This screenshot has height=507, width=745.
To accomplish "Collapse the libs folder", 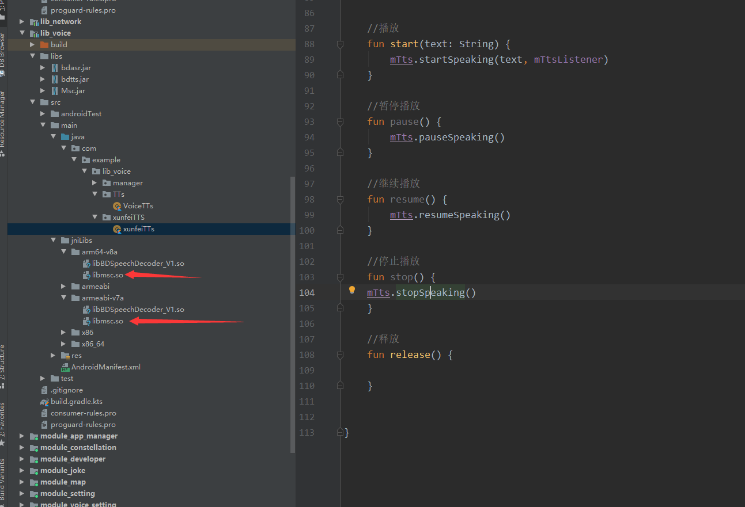I will coord(33,56).
